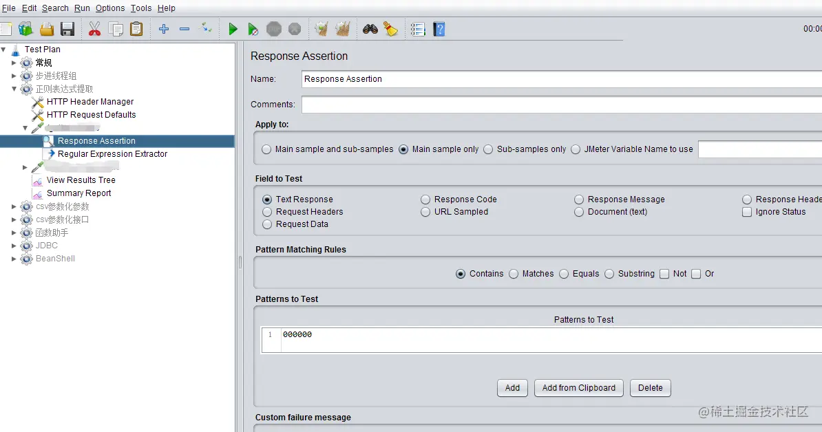The image size is (822, 432).
Task: Click the Collapse All minus icon
Action: [185, 30]
